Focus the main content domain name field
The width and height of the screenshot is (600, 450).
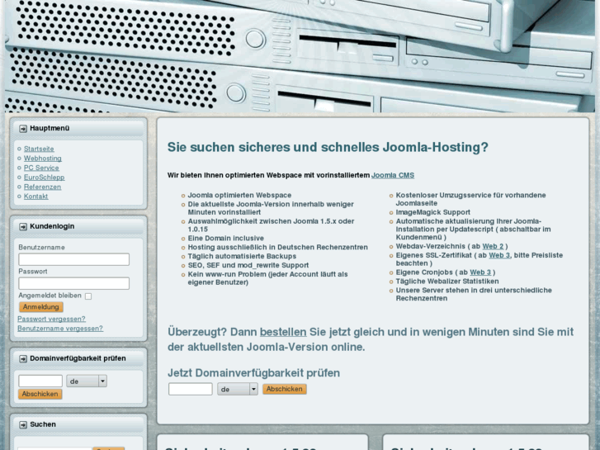pyautogui.click(x=191, y=389)
